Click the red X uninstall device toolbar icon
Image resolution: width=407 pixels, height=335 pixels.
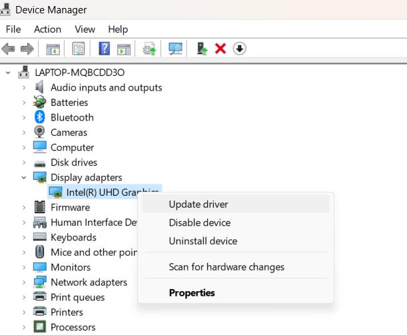click(220, 49)
